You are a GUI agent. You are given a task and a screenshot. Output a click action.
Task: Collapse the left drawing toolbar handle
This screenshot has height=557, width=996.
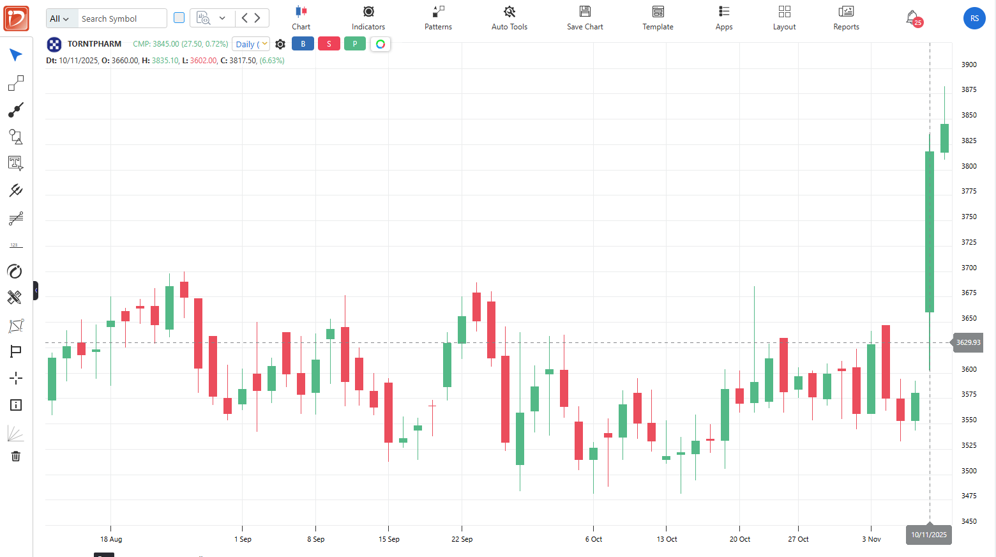[x=36, y=291]
